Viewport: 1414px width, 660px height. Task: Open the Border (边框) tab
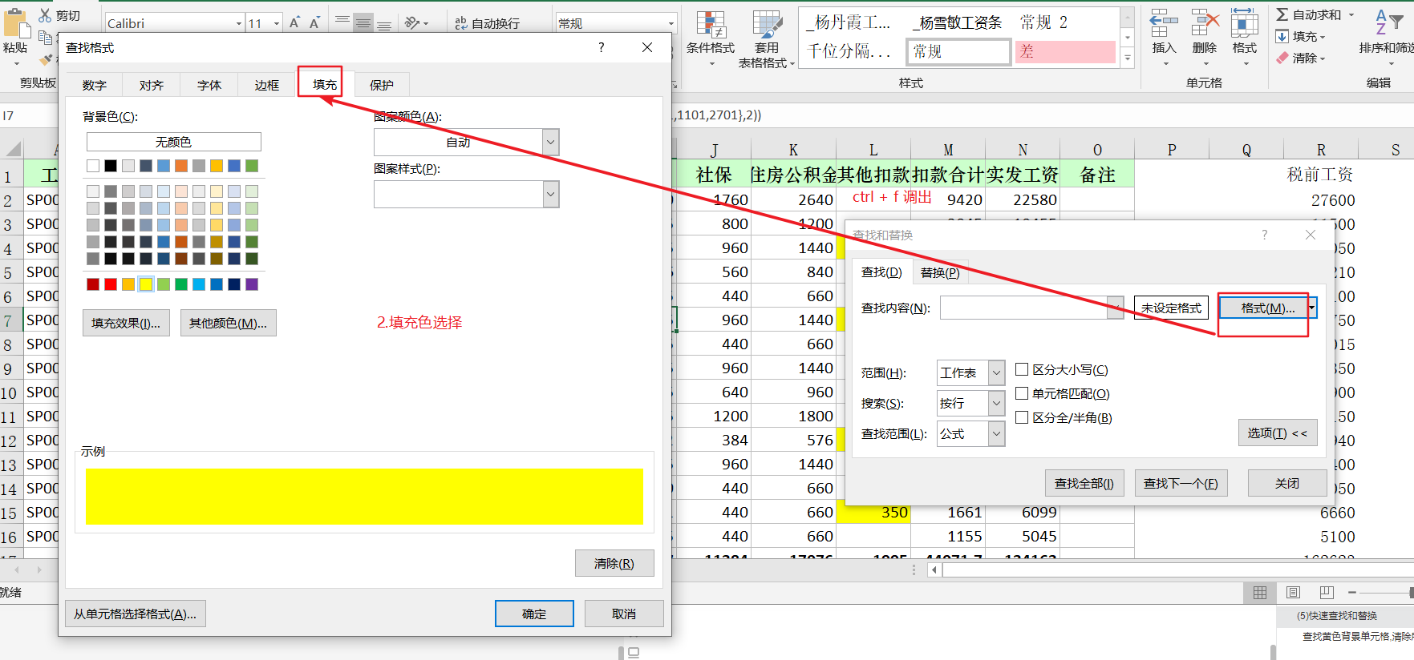(x=267, y=85)
